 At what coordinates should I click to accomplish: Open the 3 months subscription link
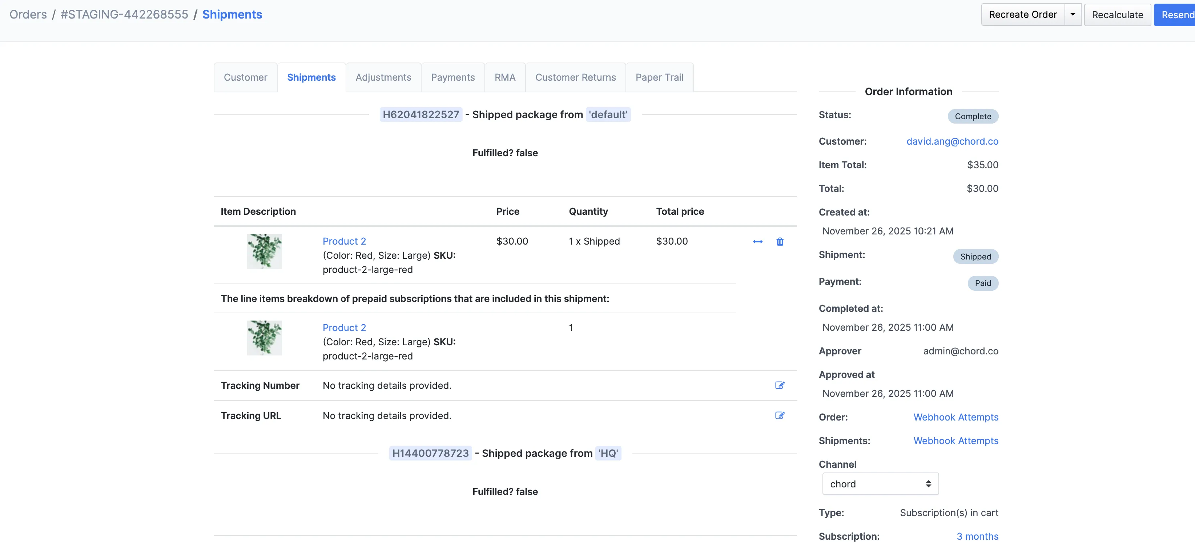(977, 536)
